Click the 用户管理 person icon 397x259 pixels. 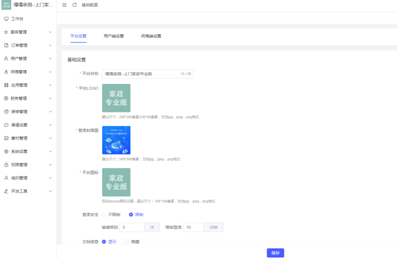pos(6,59)
